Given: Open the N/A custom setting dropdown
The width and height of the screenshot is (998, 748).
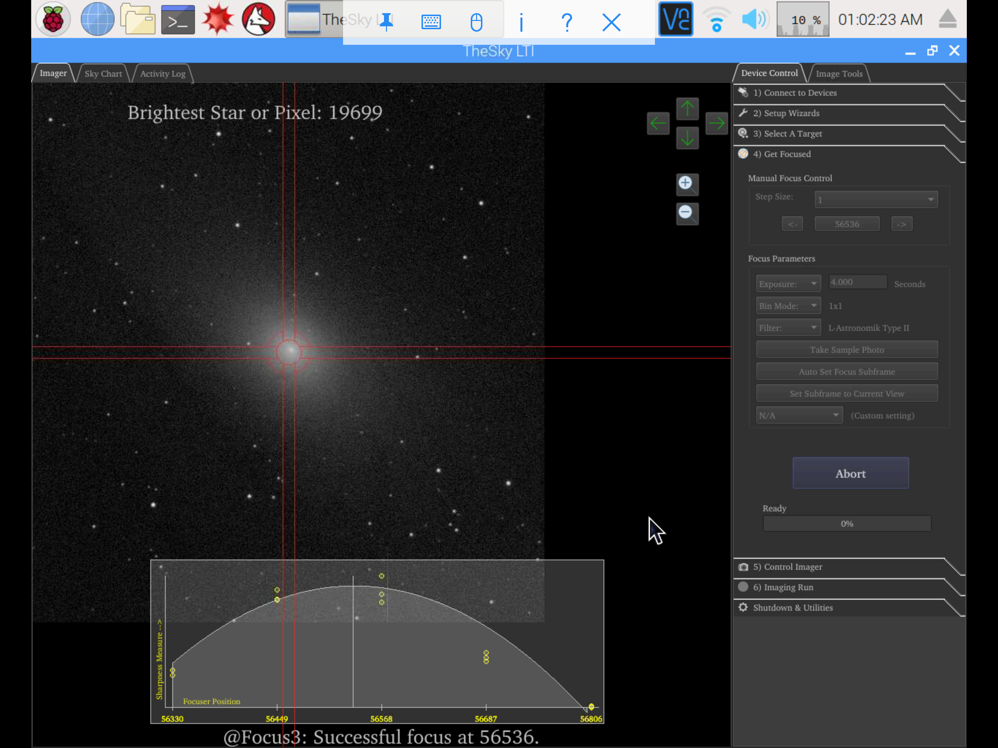Looking at the screenshot, I should [799, 415].
